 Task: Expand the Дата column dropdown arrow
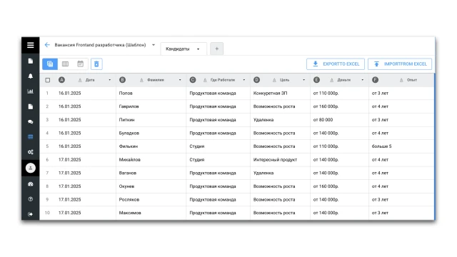(110, 80)
